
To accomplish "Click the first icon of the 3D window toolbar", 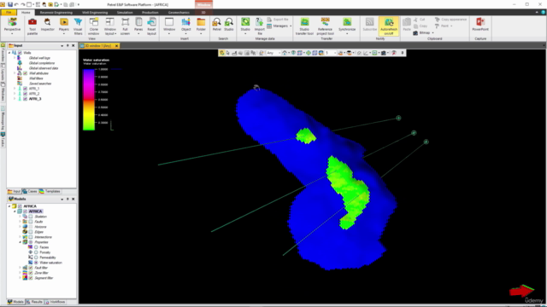I will [x=222, y=53].
